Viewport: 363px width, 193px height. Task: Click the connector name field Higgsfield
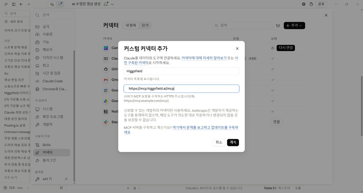coord(181,71)
